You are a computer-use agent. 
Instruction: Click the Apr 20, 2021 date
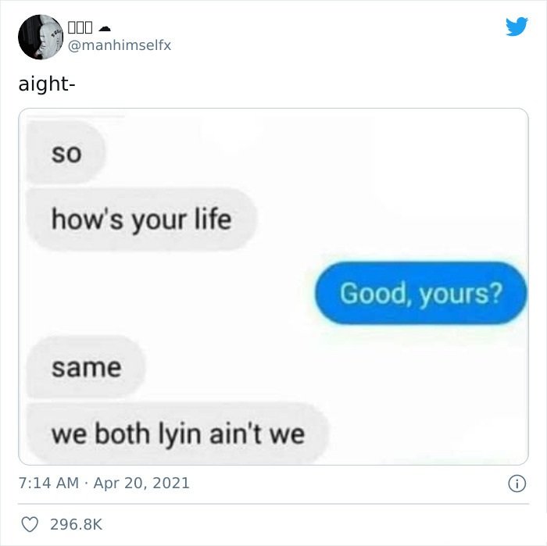point(141,484)
